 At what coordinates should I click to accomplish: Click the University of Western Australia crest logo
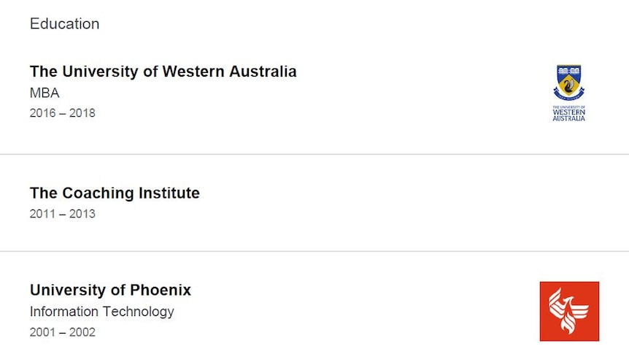tap(569, 93)
